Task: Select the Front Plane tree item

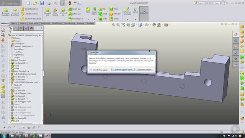Action: [17, 49]
